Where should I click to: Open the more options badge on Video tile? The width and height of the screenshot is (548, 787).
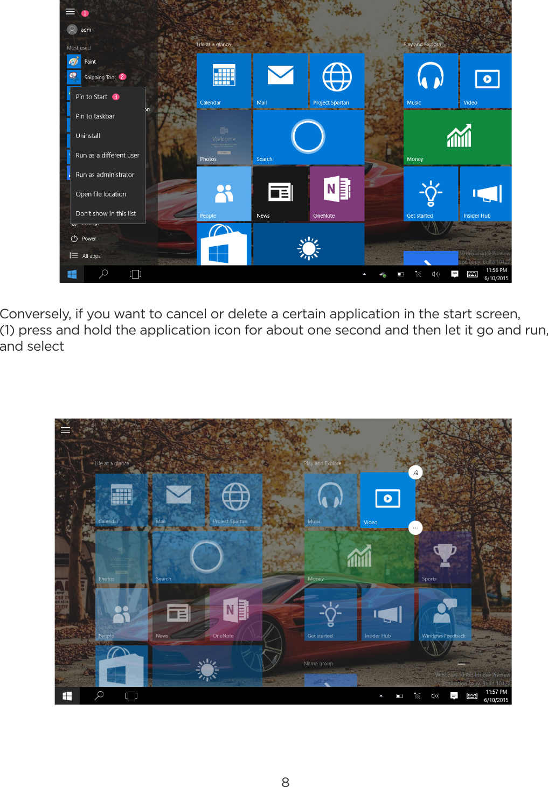point(415,528)
